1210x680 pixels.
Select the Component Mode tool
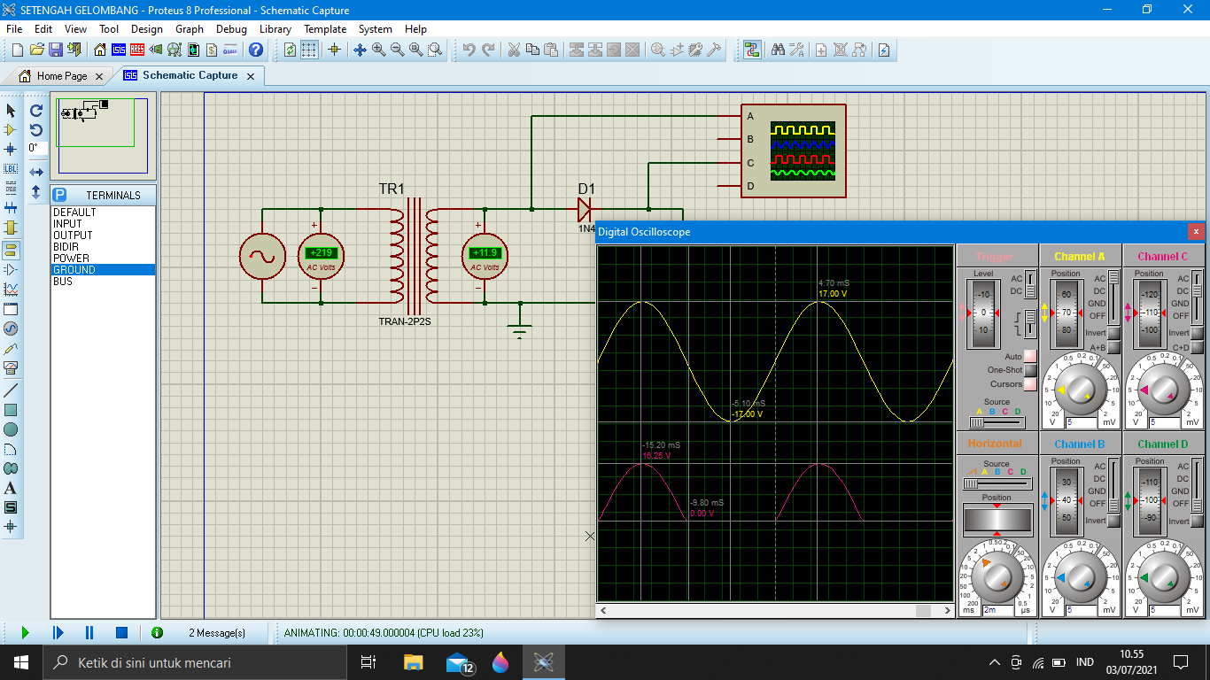coord(11,130)
